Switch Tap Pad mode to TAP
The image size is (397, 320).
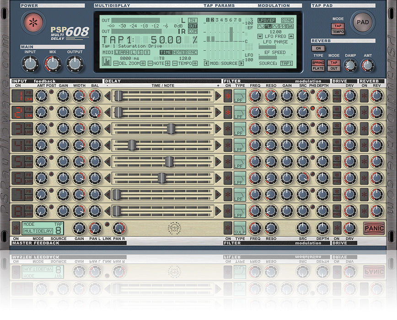point(338,26)
